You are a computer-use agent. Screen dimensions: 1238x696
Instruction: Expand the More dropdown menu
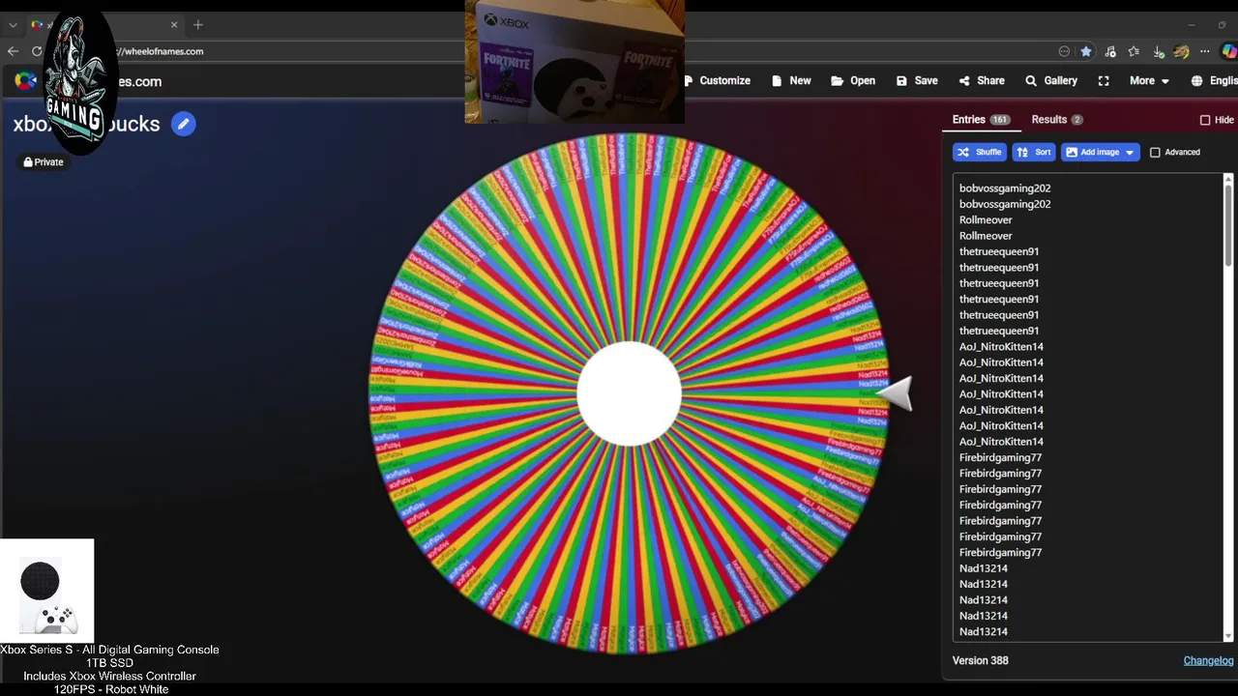(x=1149, y=81)
